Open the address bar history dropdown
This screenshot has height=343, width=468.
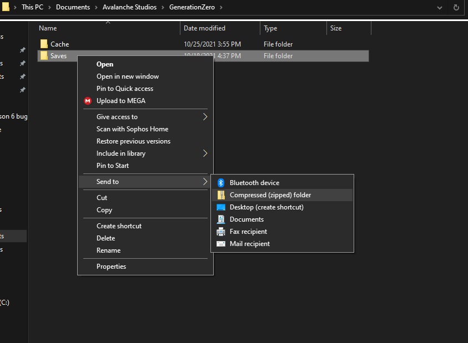point(439,7)
